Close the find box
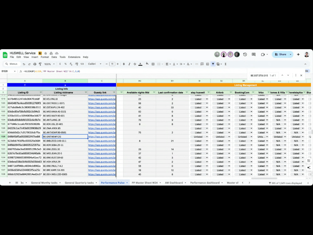This screenshot has width=313, height=235. coord(301,75)
